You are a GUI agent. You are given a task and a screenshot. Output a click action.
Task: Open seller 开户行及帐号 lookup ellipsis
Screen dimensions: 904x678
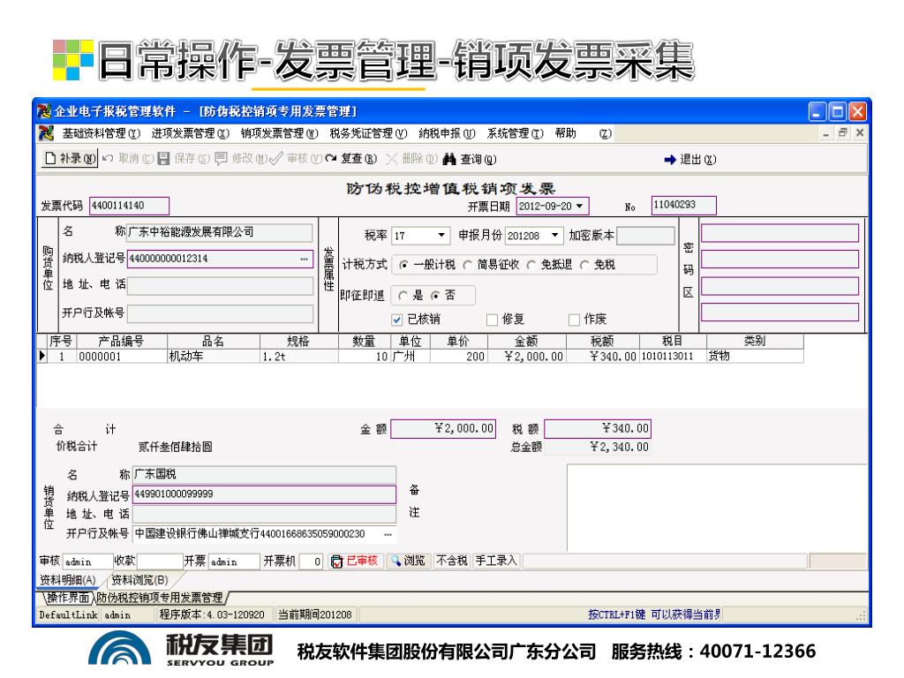tap(388, 534)
